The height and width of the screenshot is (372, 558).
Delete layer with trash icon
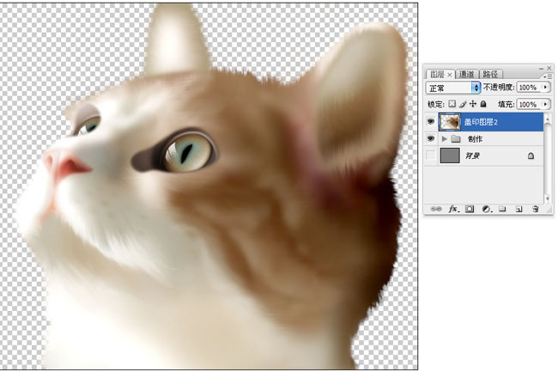(535, 209)
